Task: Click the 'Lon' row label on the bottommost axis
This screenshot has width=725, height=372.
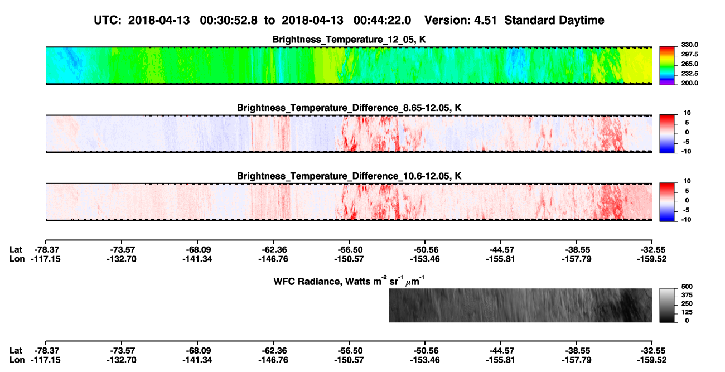Action: 17,359
